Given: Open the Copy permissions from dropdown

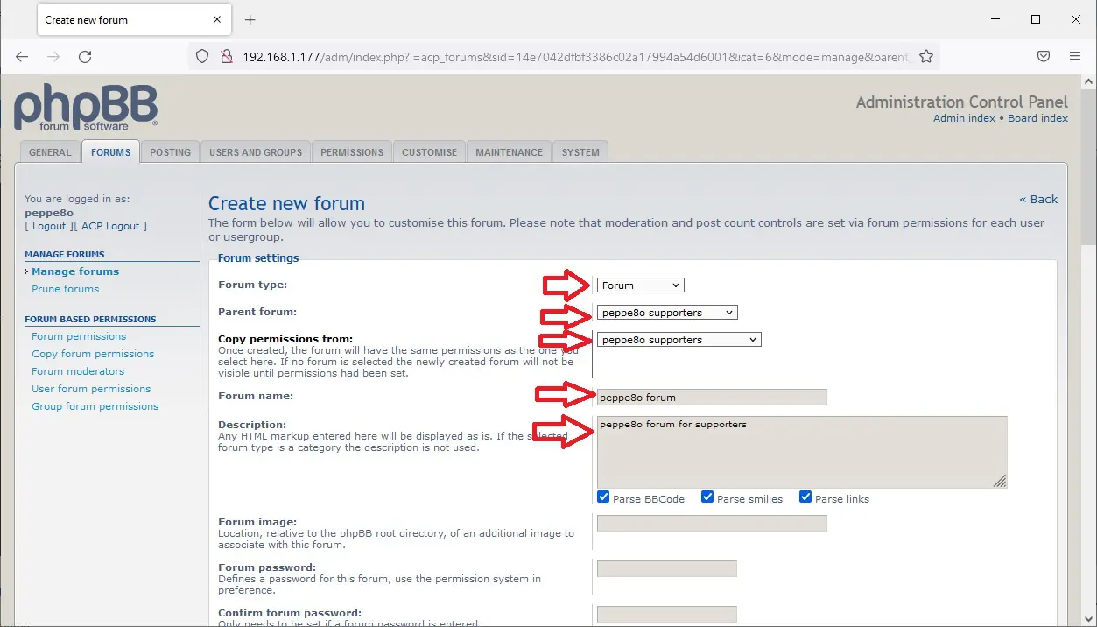Looking at the screenshot, I should click(x=679, y=340).
